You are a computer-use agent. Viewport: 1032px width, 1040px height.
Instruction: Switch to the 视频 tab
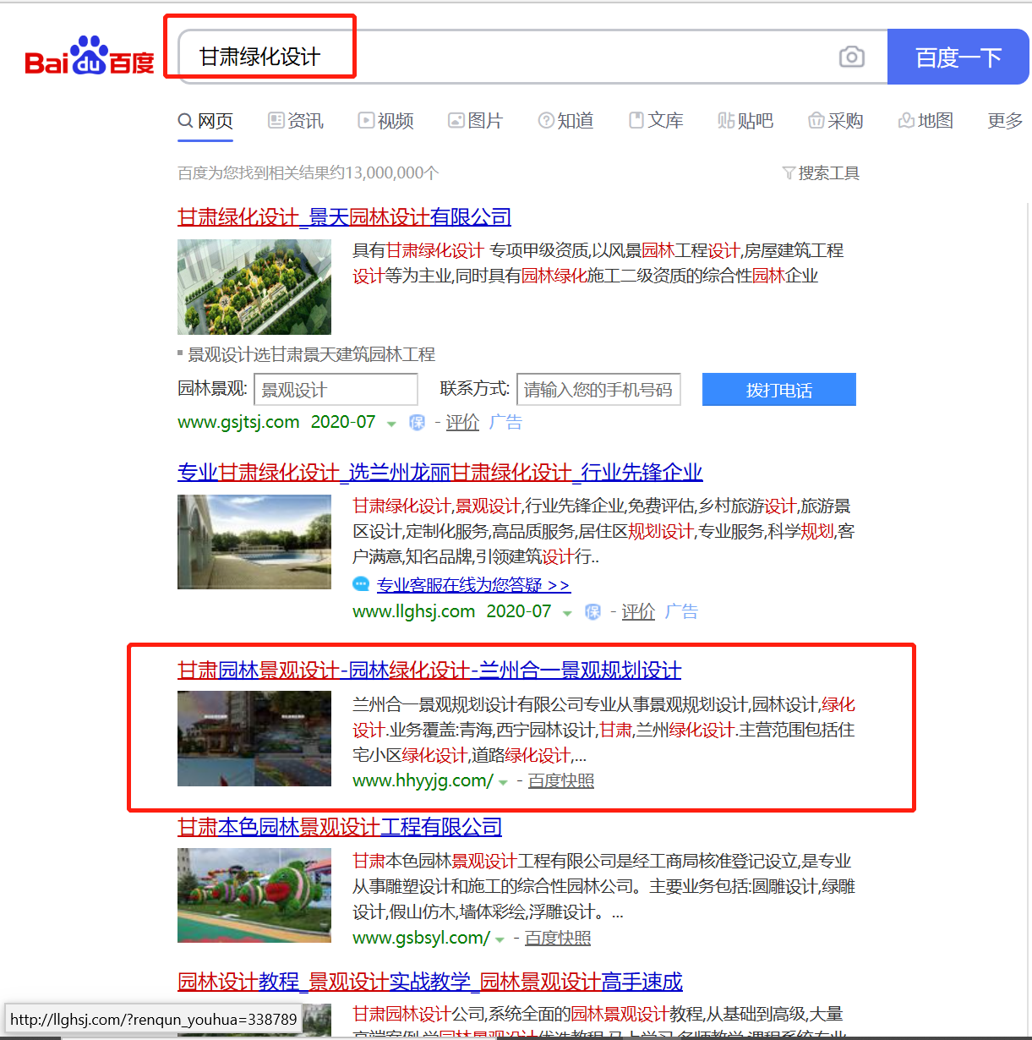click(386, 121)
